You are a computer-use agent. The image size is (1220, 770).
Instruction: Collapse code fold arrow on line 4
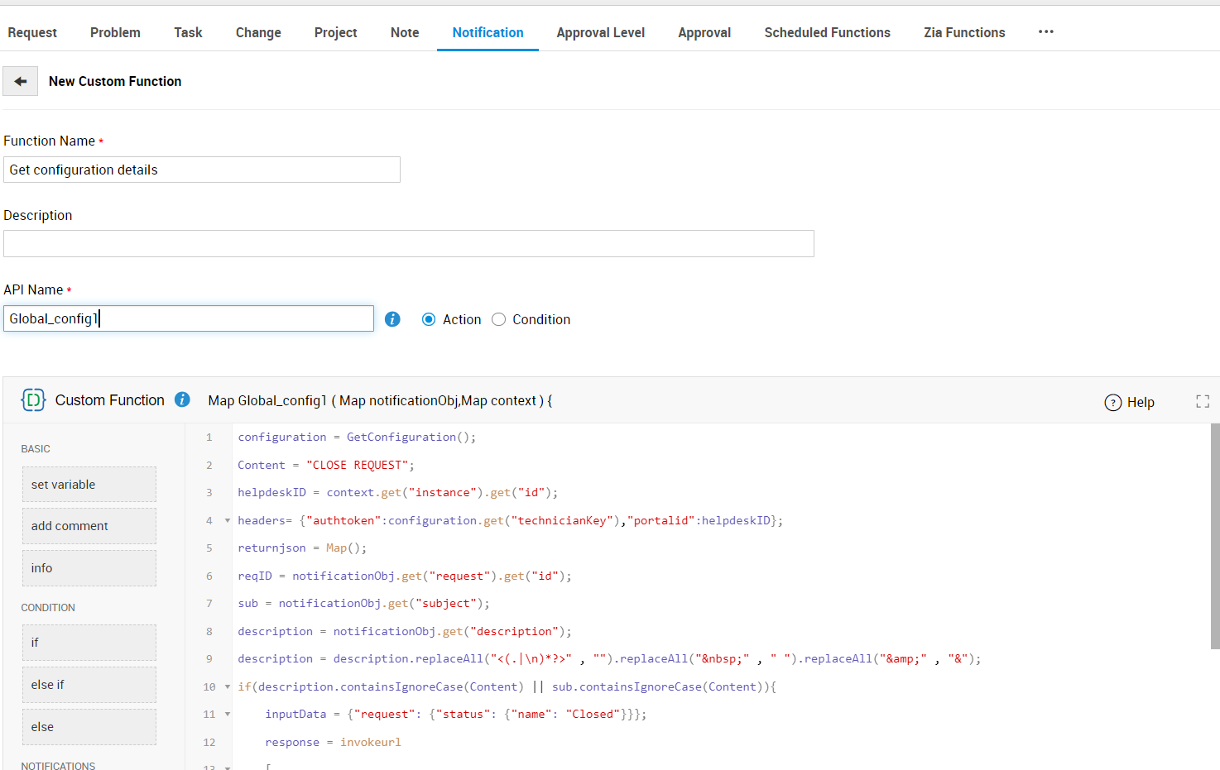(x=228, y=520)
